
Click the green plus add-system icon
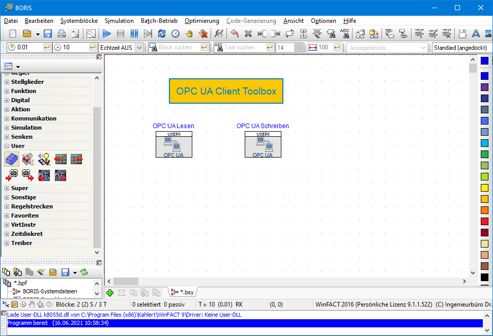click(110, 293)
